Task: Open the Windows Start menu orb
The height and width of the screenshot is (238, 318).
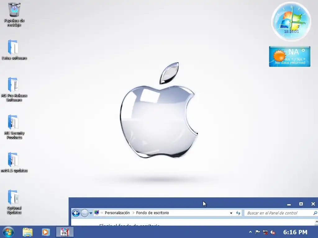Action: click(8, 232)
